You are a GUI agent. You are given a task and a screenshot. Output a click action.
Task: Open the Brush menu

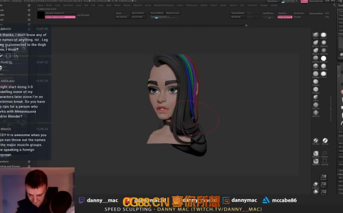click(49, 5)
